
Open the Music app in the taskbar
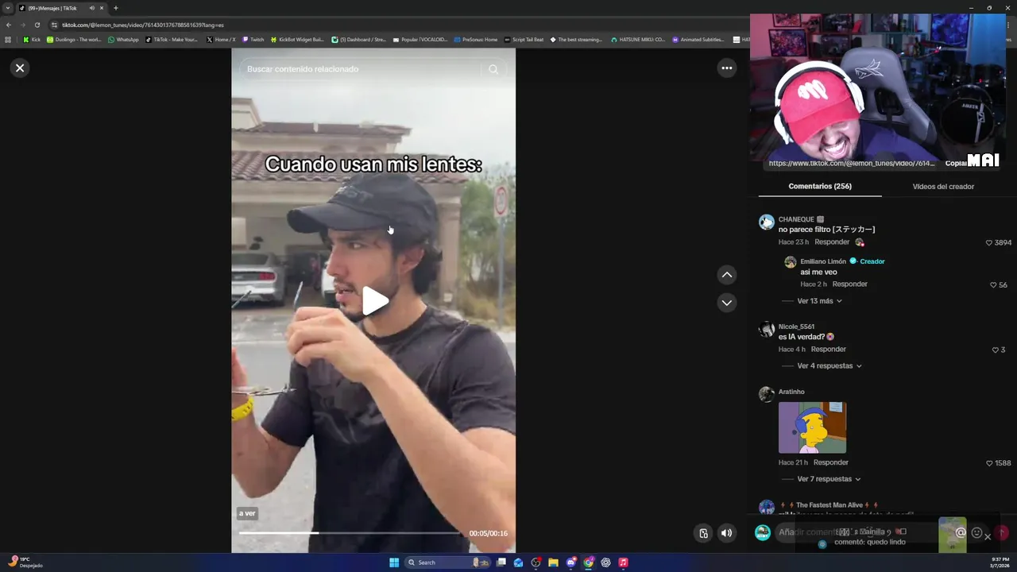tap(623, 562)
